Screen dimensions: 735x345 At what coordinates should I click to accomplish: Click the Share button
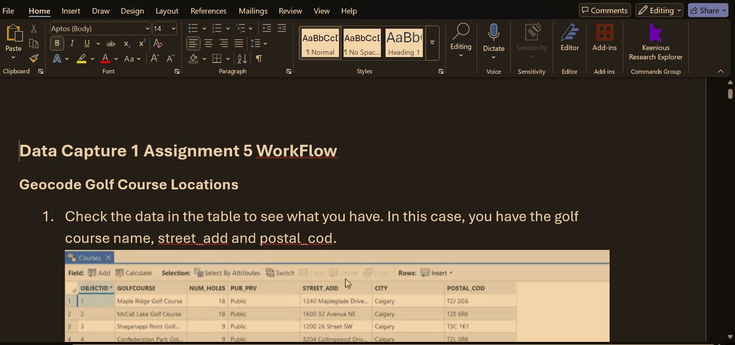pos(708,10)
